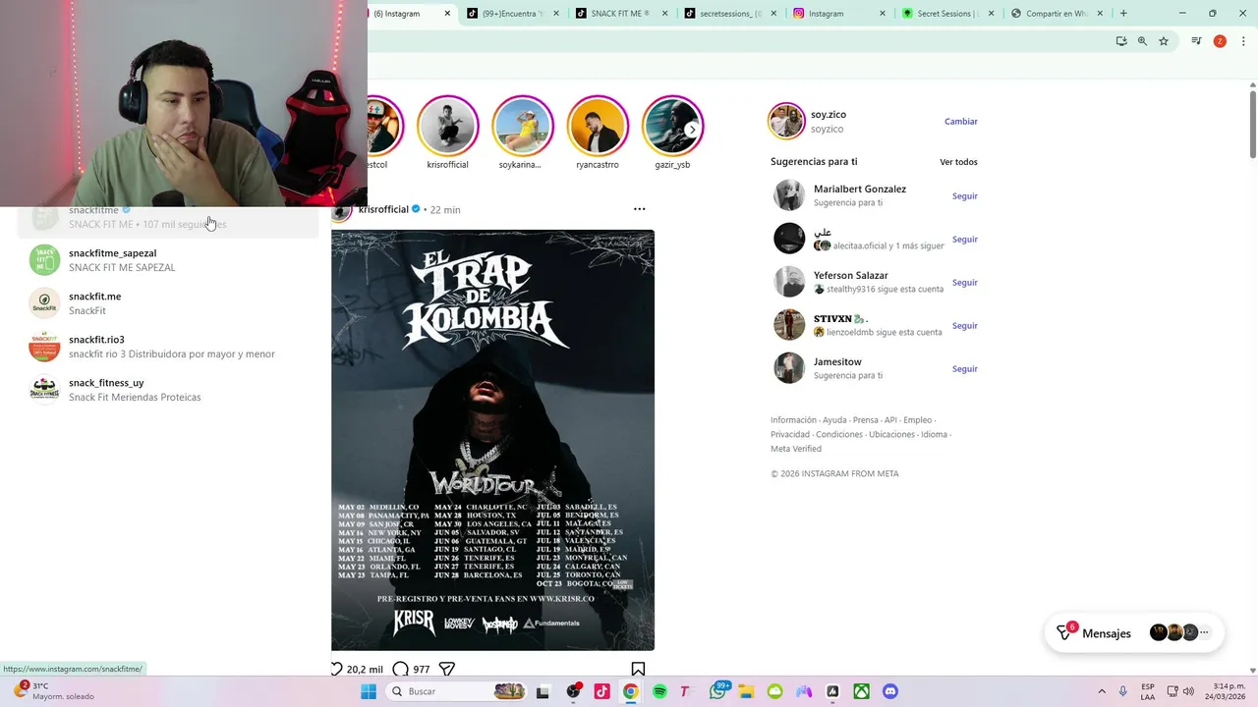Open Task View on the taskbar
The width and height of the screenshot is (1258, 707).
pos(543,691)
